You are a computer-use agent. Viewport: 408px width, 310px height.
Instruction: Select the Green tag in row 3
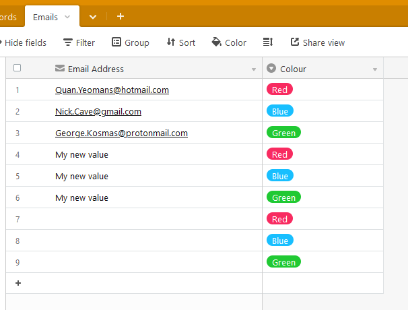pyautogui.click(x=283, y=132)
